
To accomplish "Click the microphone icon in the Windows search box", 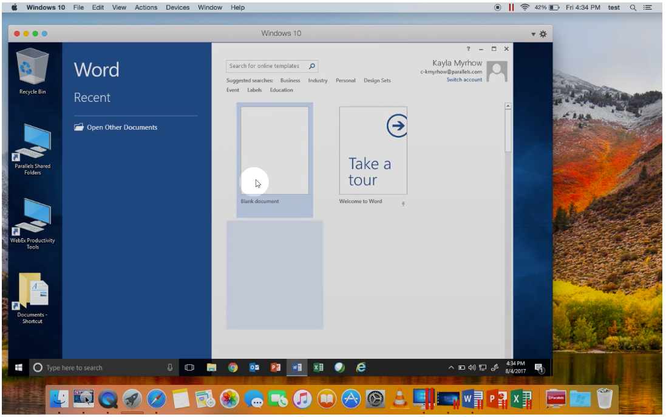I will [x=170, y=367].
